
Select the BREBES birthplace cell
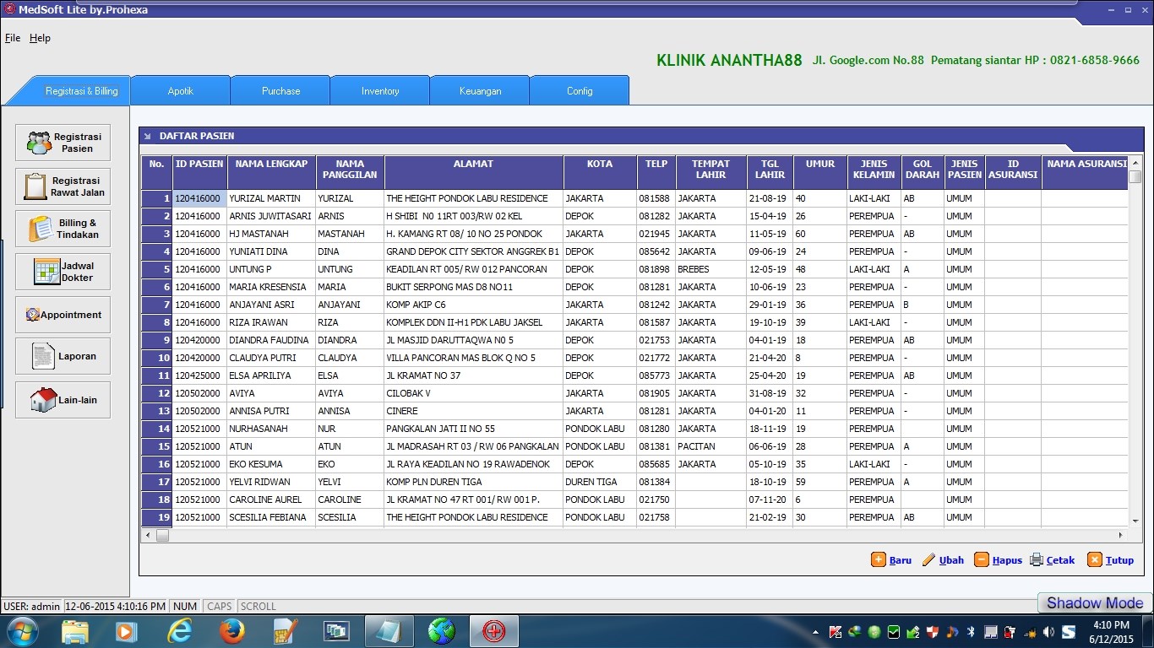click(x=710, y=269)
